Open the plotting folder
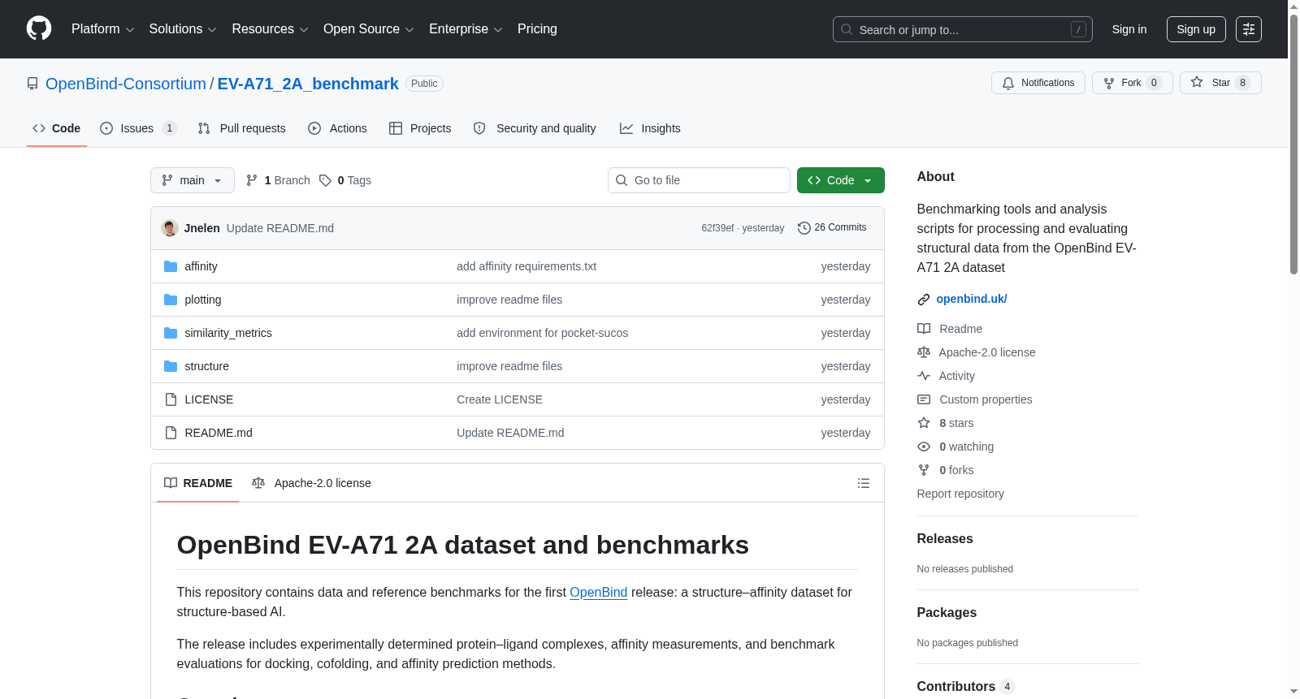The image size is (1300, 699). 202,300
